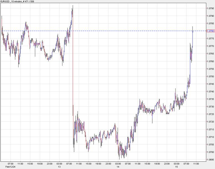Screen dimensions: 215x169
Task: Select the 1.0780 current price label
Action: tap(211, 31)
